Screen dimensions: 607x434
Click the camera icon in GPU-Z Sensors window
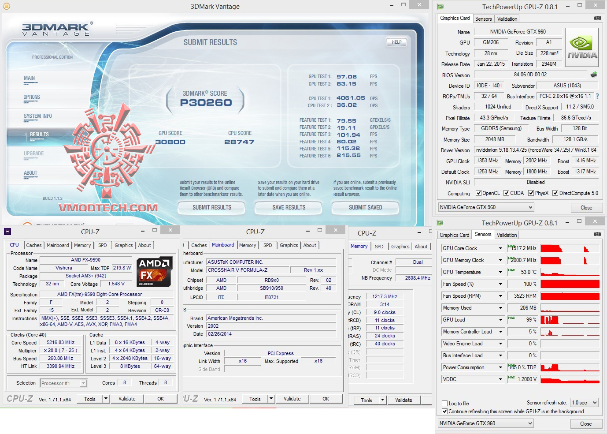tap(597, 234)
